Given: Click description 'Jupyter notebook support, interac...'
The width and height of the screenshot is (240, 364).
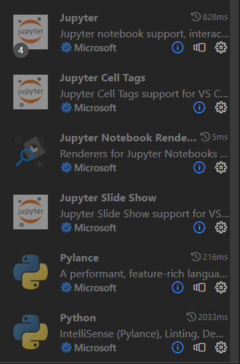Looking at the screenshot, I should 144,34.
